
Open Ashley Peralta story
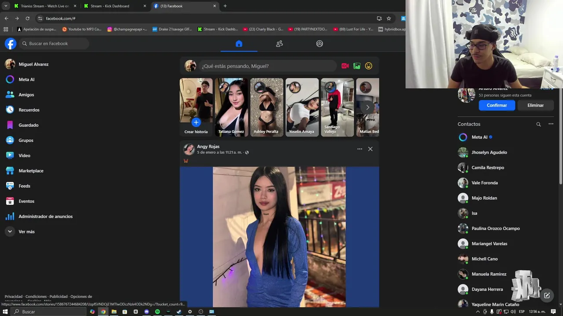(267, 107)
